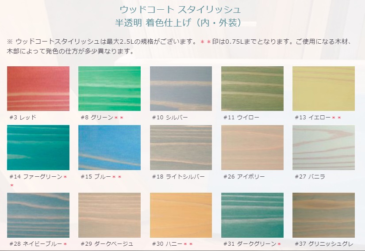Select the #15 ブルー blue swatch
The width and height of the screenshot is (365, 251).
click(109, 148)
